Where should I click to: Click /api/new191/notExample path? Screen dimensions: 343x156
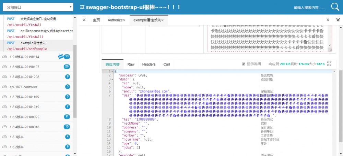coord(27,49)
